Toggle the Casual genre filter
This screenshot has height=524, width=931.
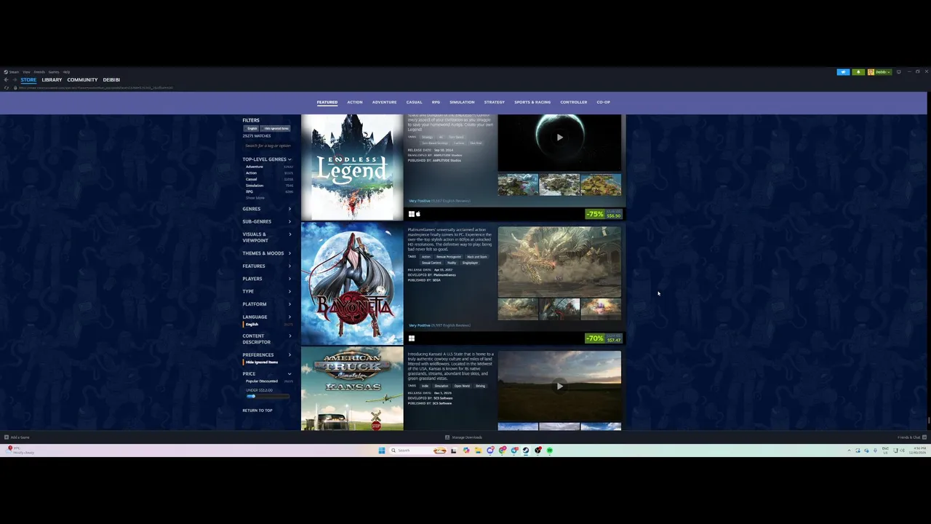click(x=268, y=179)
